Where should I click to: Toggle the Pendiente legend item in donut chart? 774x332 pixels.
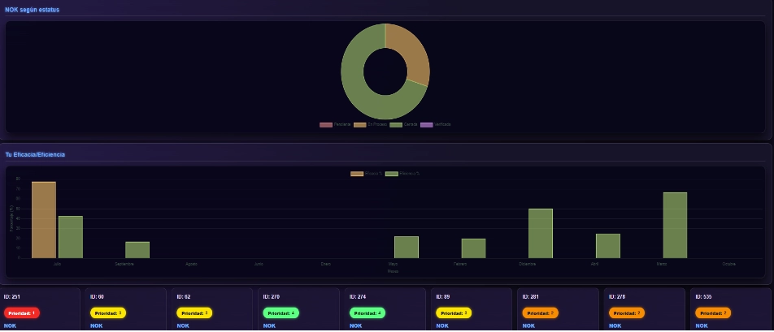335,125
